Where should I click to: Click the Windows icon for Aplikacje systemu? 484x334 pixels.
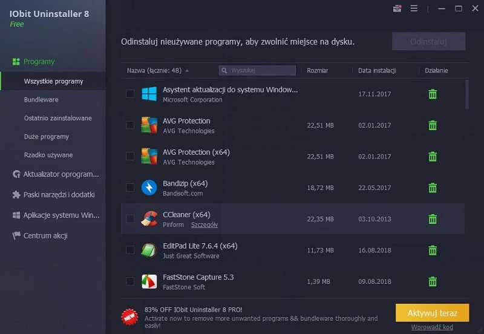pos(16,215)
